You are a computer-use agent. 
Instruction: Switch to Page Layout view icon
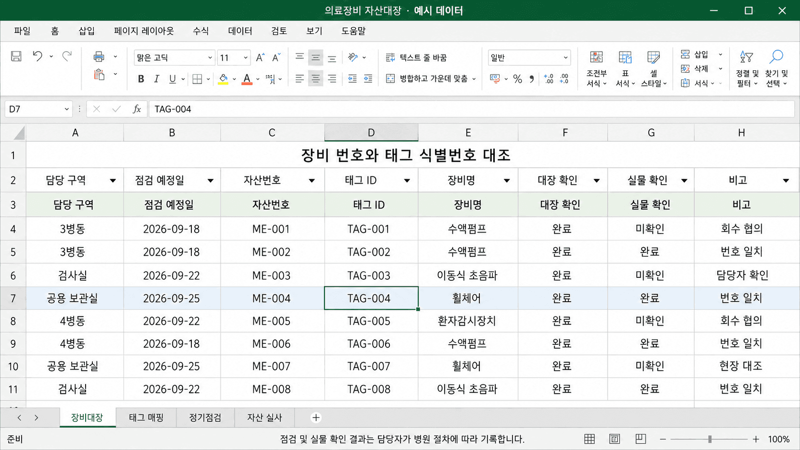pyautogui.click(x=615, y=439)
